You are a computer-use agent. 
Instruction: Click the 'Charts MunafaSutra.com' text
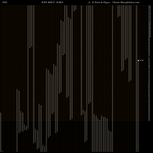tap(126, 2)
